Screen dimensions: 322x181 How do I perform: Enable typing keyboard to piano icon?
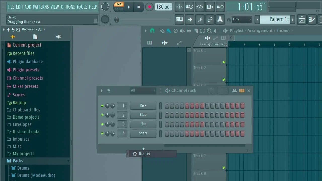pos(179,19)
